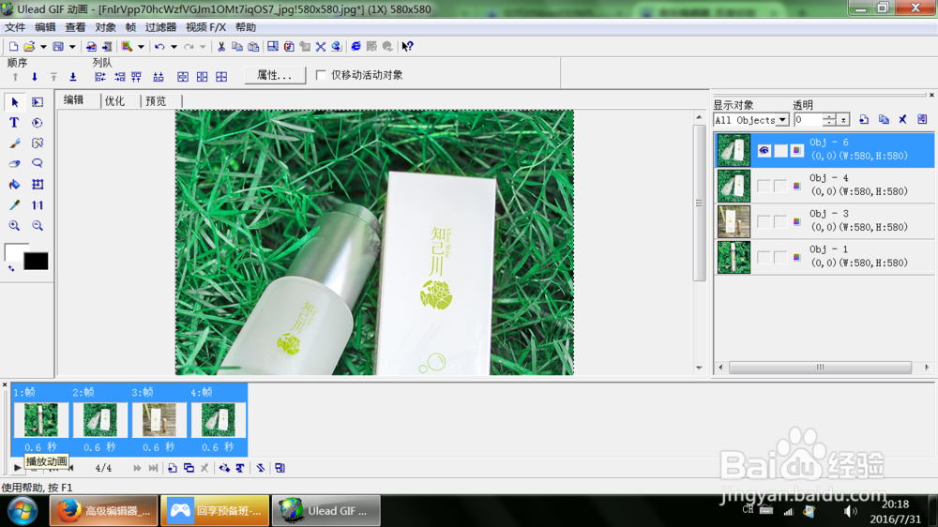Open the transparency value dropdown arrow
Screen dimensions: 938x527
coord(843,120)
